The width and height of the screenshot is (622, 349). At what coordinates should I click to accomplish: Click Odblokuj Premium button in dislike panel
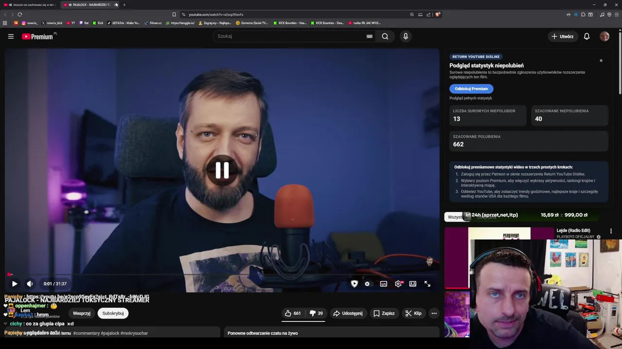point(471,89)
